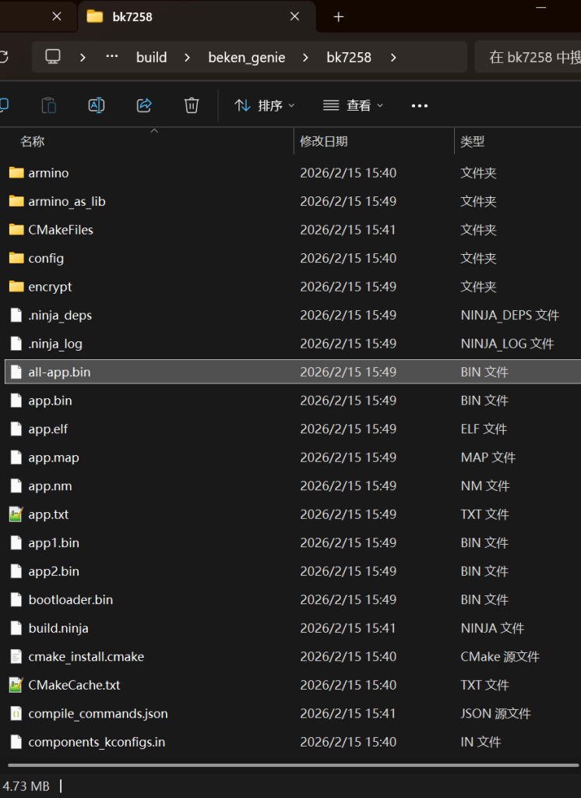The image size is (581, 798).
Task: Click the ELF 文件 type cell
Action: [x=484, y=429]
